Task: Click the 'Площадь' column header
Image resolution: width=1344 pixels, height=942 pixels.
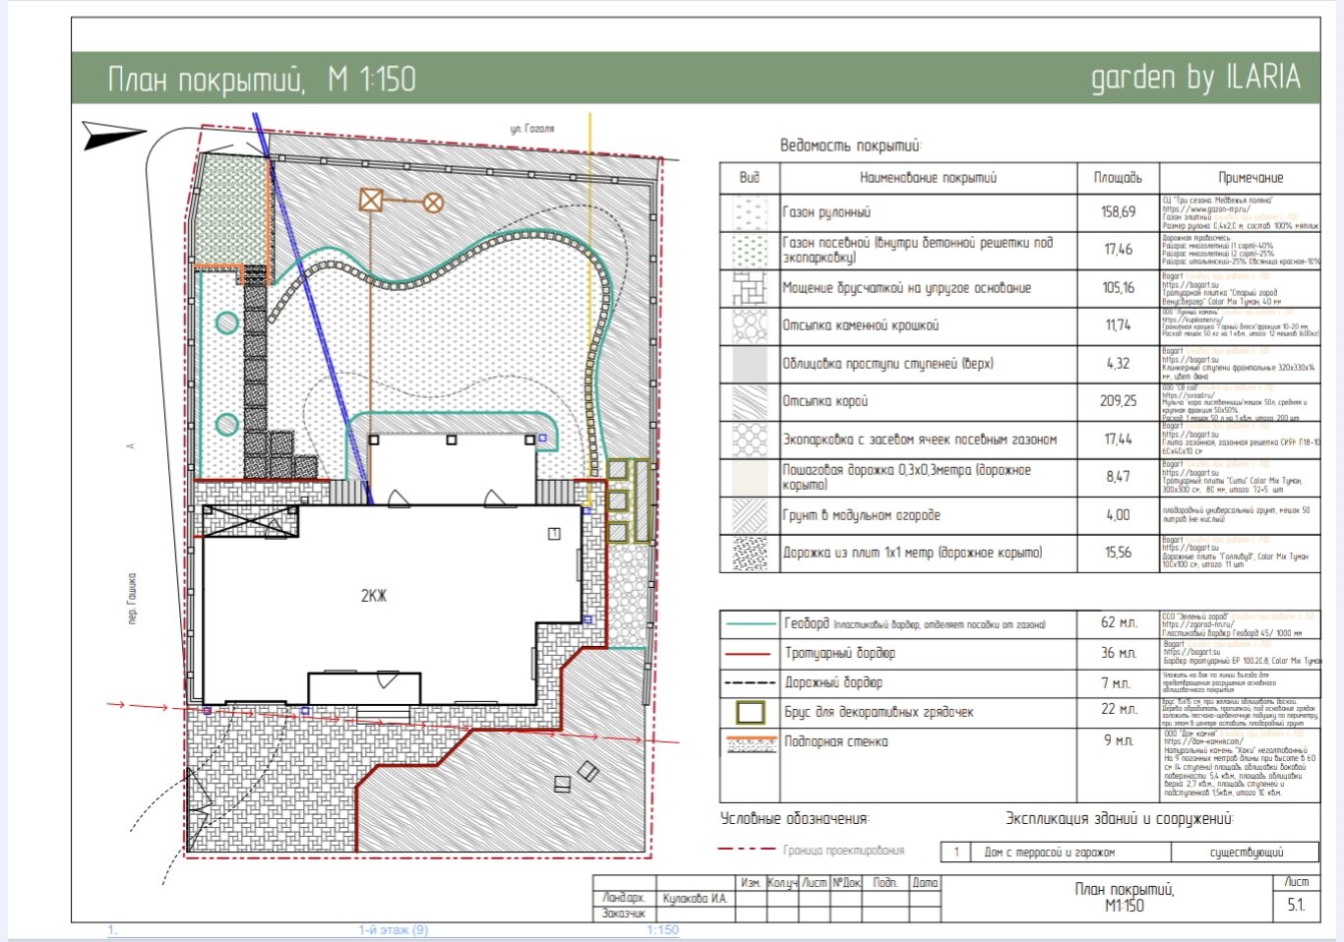Action: [1118, 178]
